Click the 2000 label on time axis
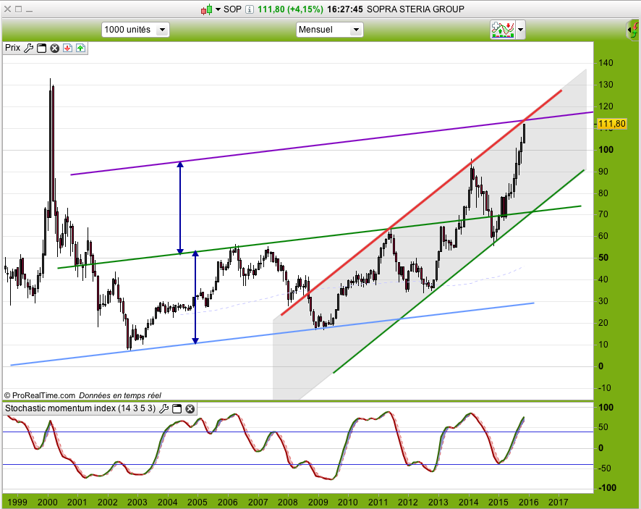Image resolution: width=641 pixels, height=509 pixels. click(48, 502)
